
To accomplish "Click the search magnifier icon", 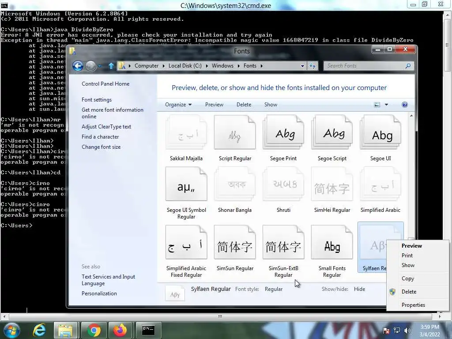I will 408,66.
